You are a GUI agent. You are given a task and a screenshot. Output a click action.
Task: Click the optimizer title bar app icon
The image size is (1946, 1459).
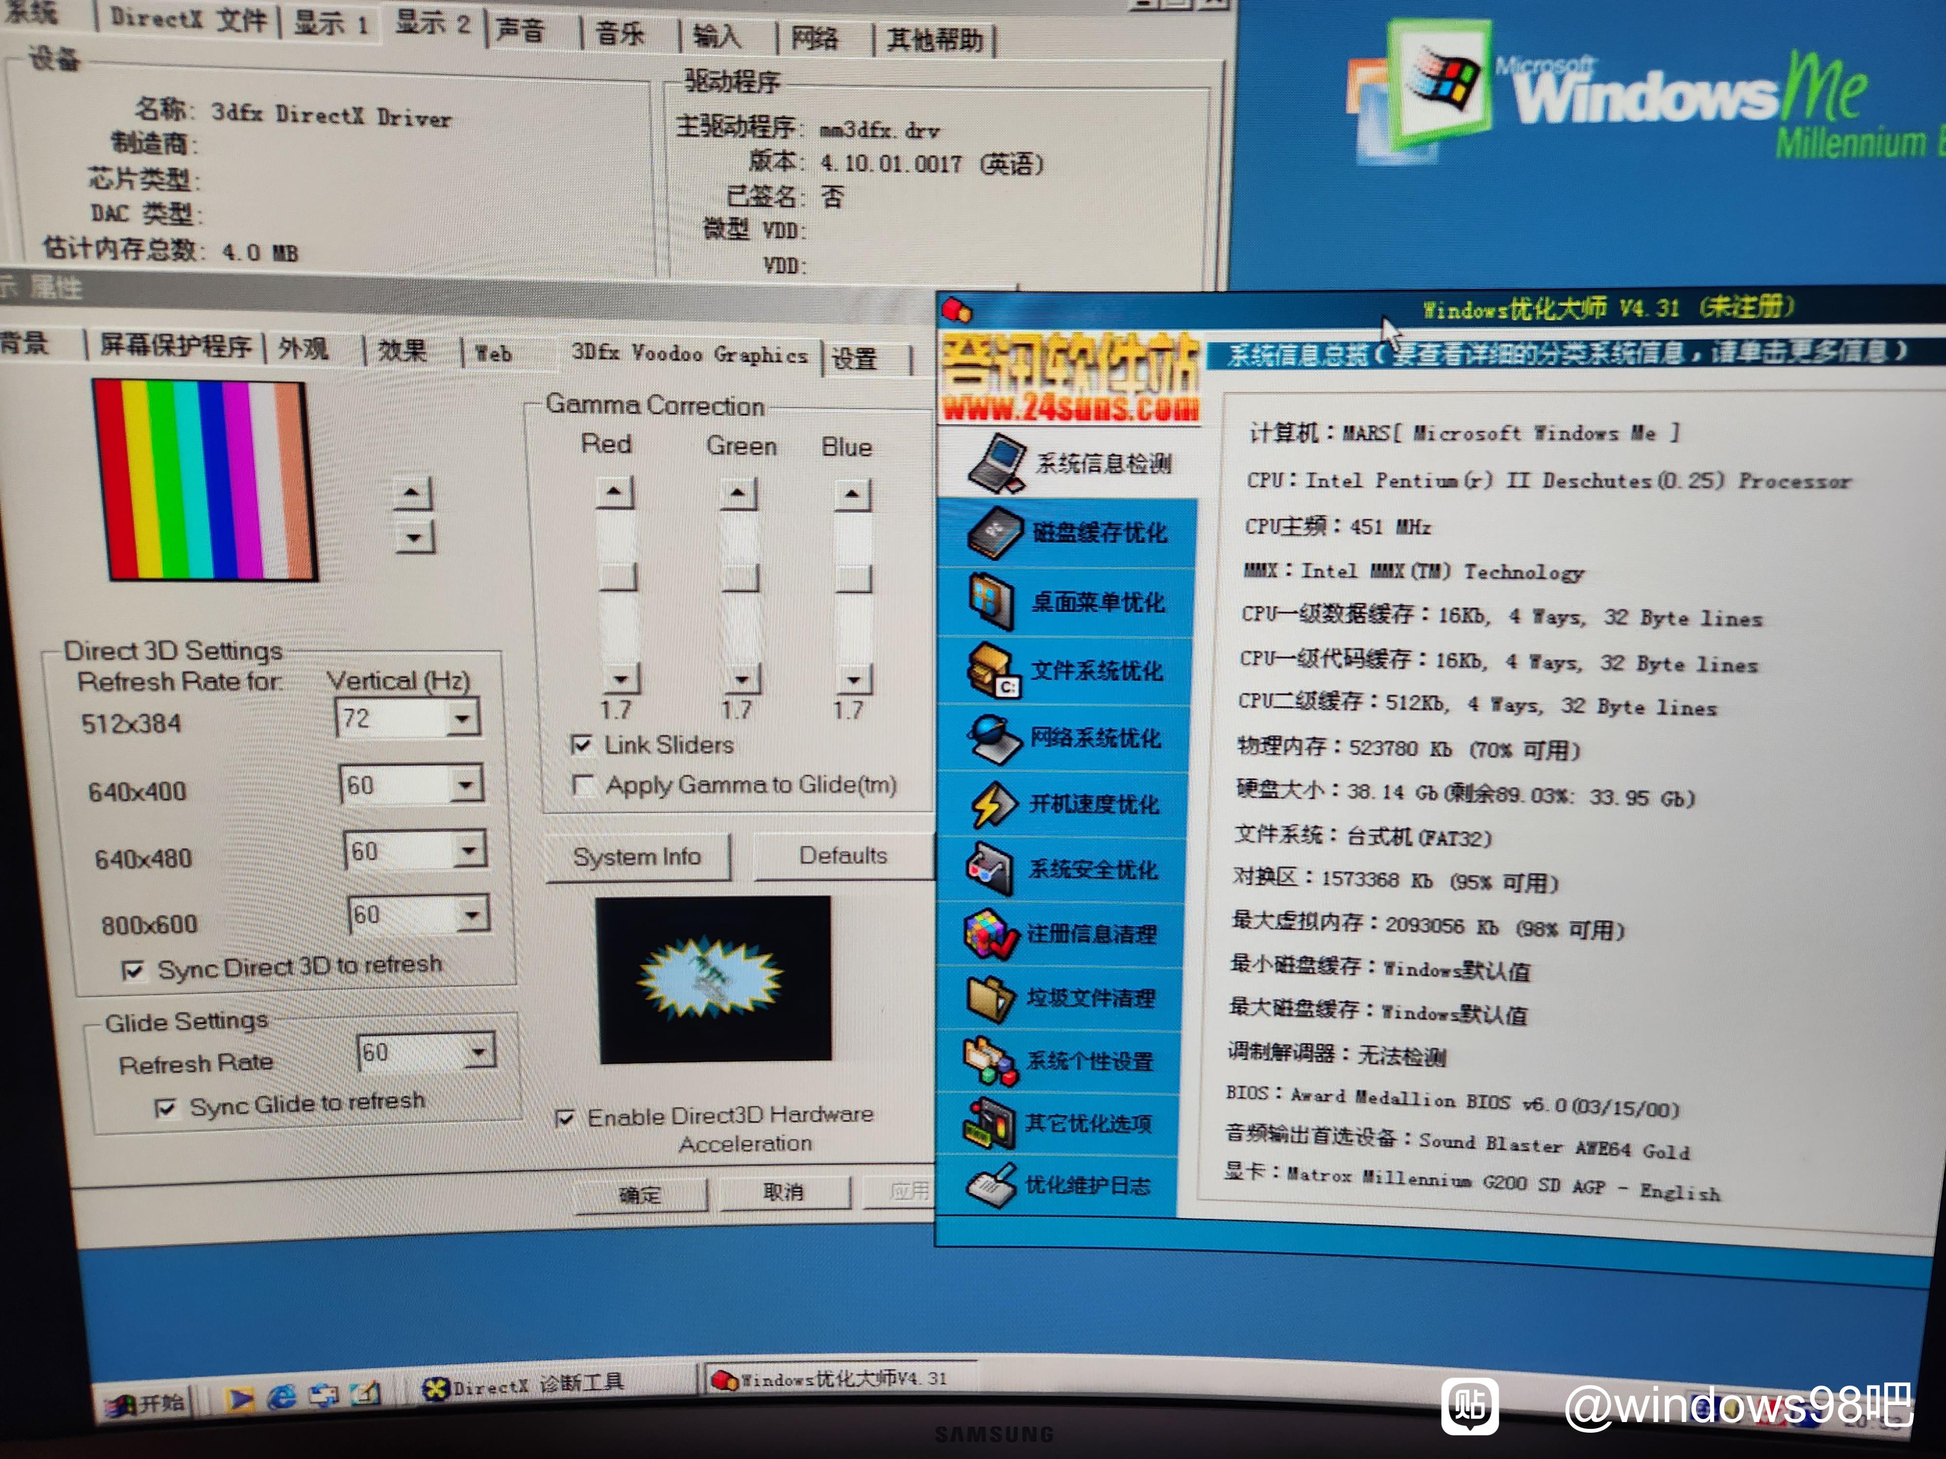coord(956,310)
